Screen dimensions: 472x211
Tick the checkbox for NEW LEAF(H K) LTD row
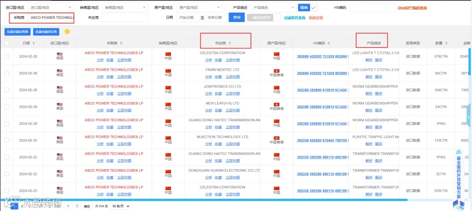click(x=7, y=107)
